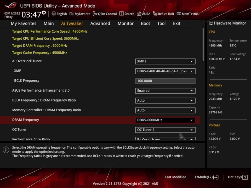This screenshot has height=188, width=251.
Task: Open Memory Controller : DRAM Frequency Ratio dropdown
Action: (165, 110)
